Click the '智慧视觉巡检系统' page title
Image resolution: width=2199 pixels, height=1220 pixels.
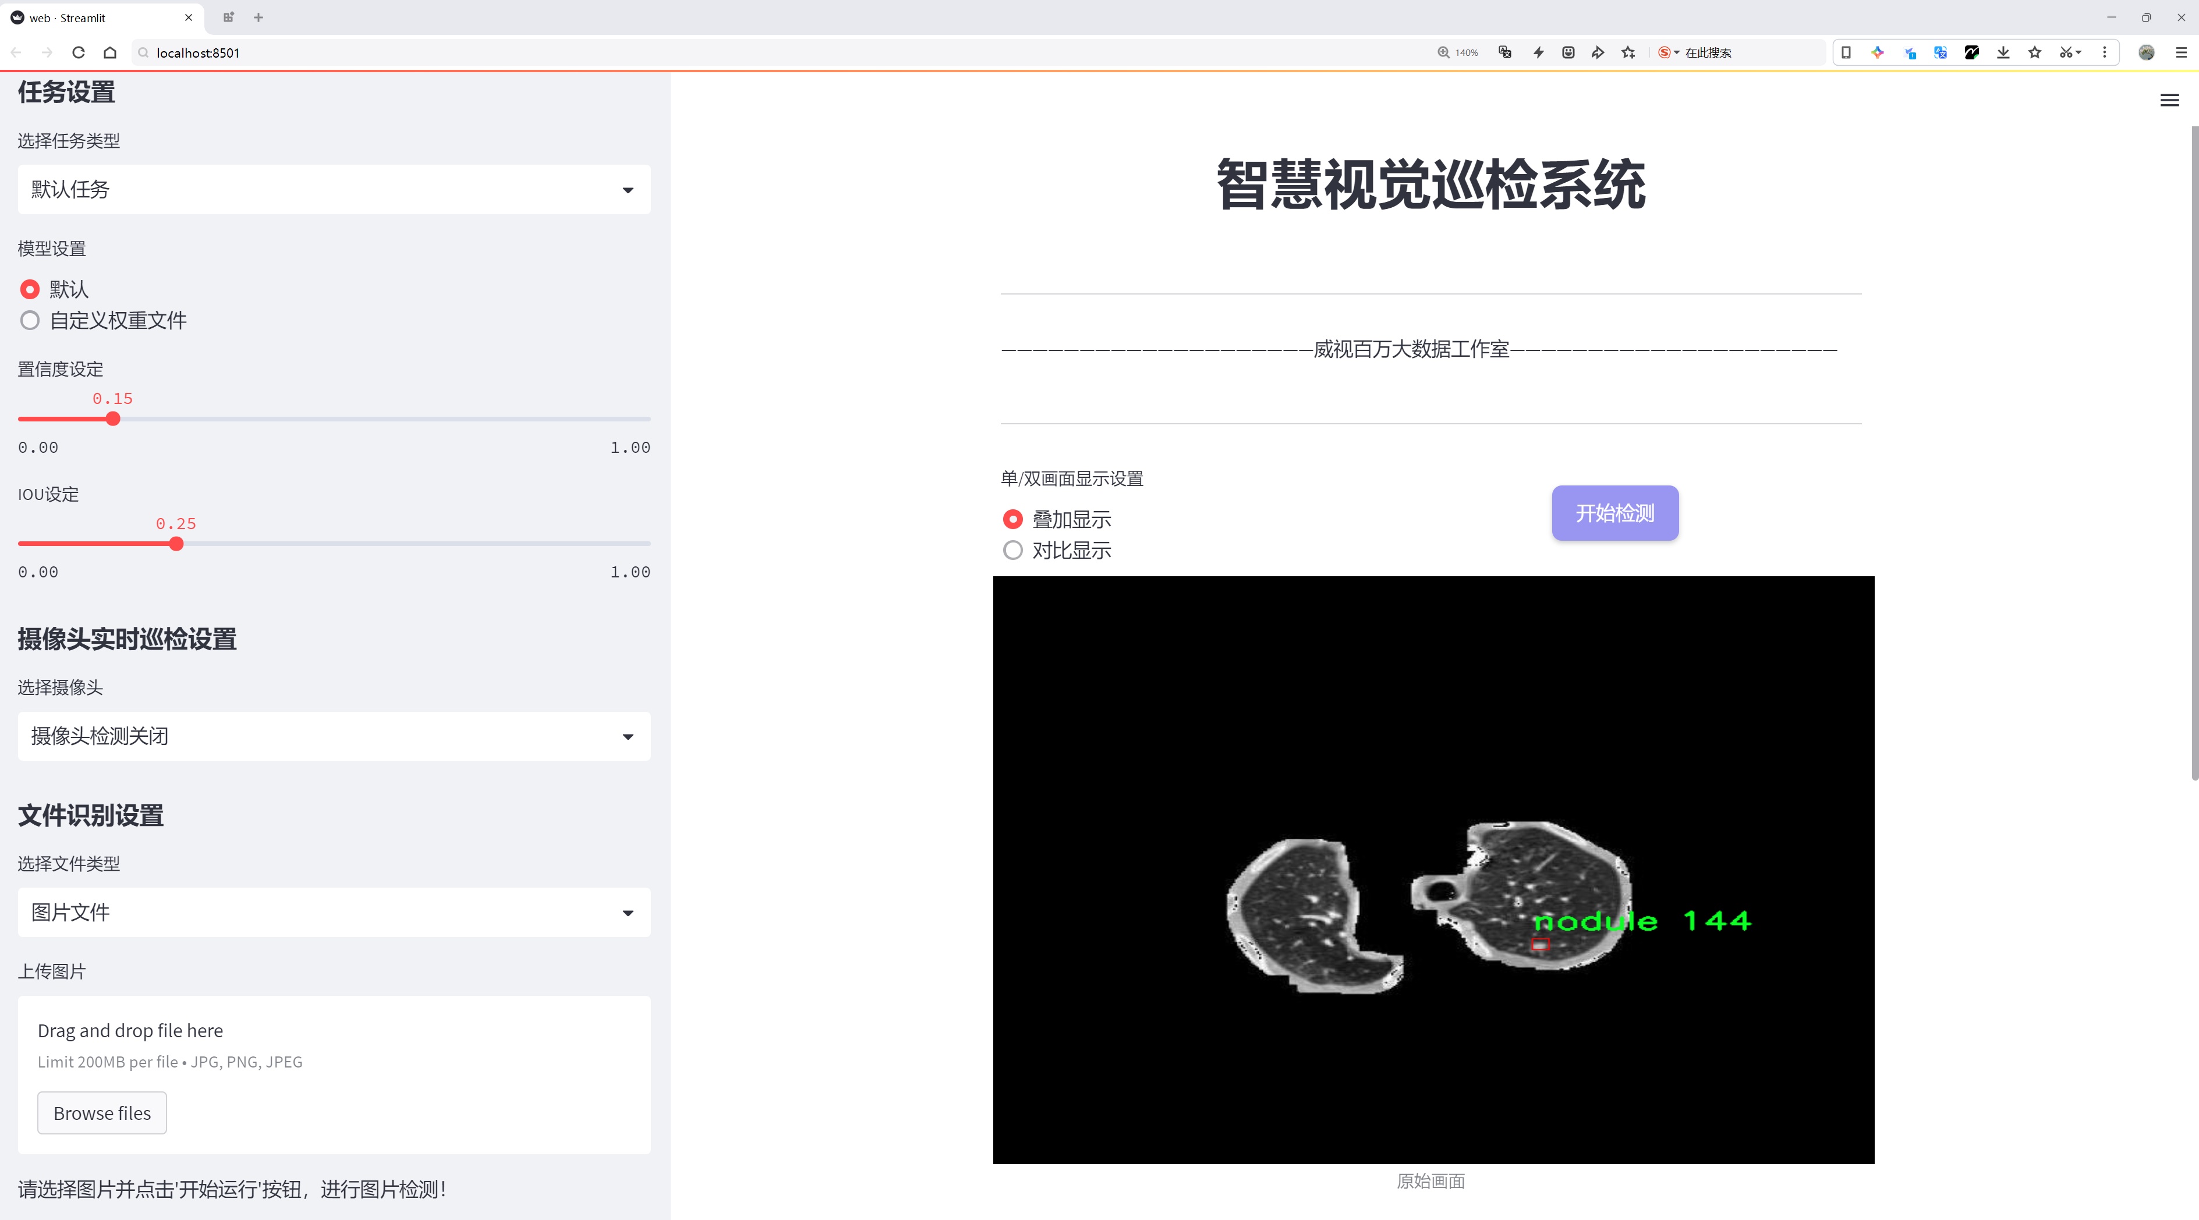tap(1430, 185)
